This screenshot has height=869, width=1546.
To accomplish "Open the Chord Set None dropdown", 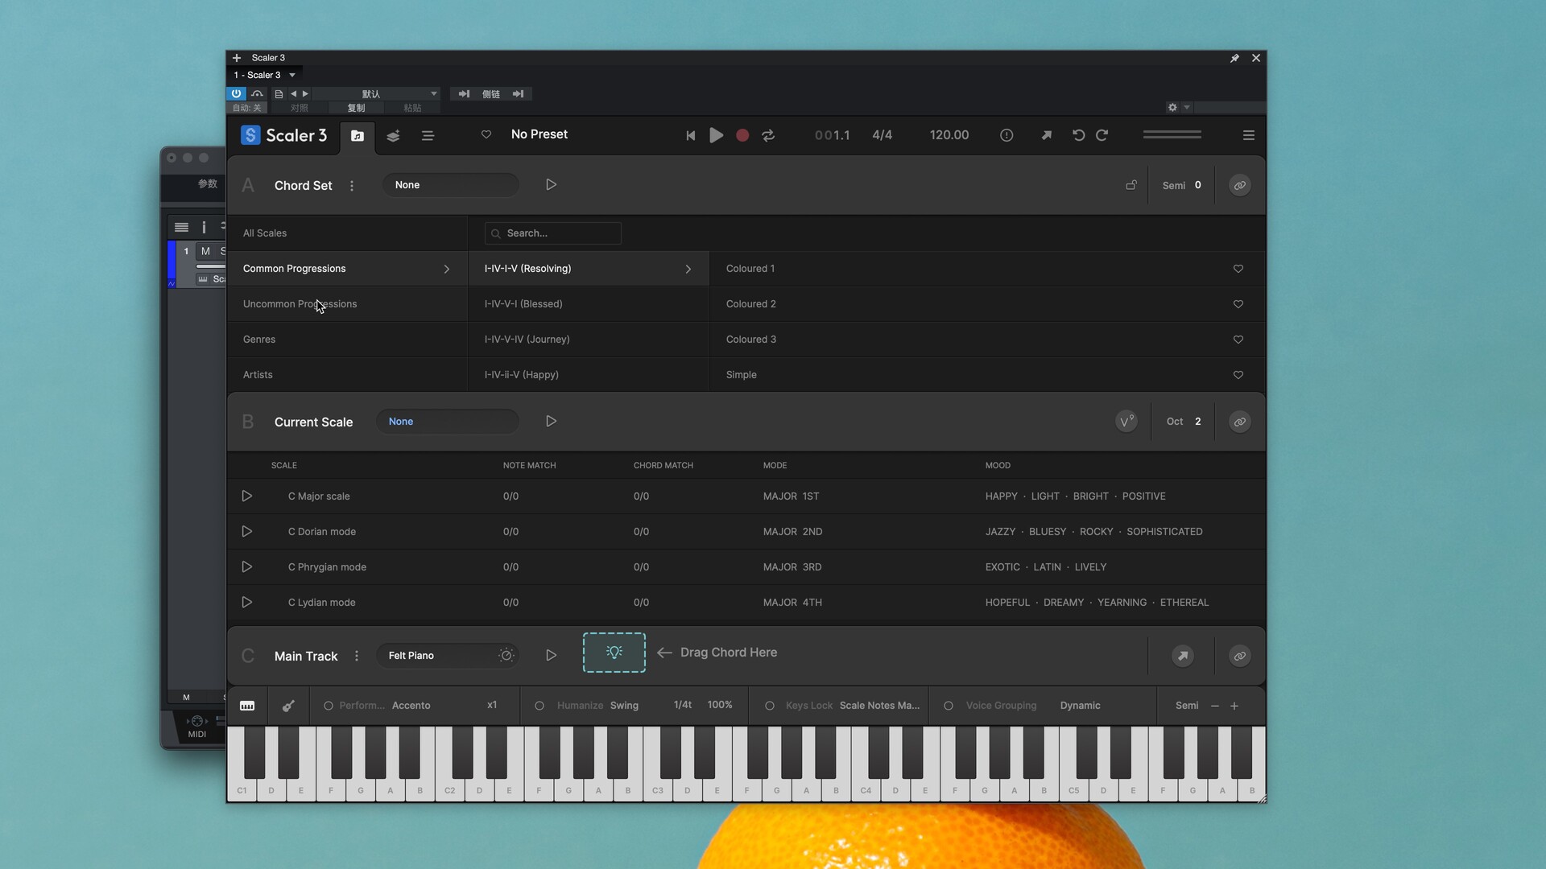I will coord(451,185).
